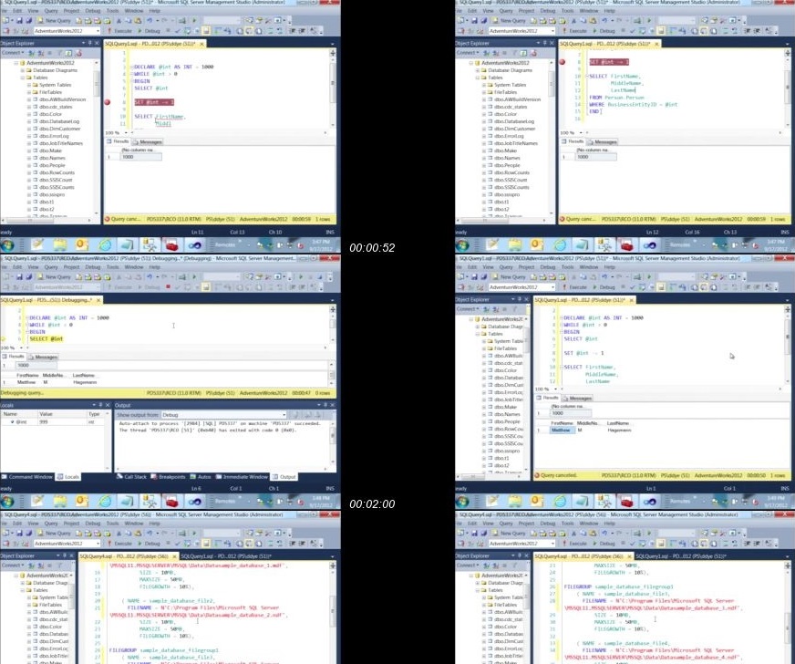795x664 pixels.
Task: Select dbo.People in window showing Ln 12
Action: click(x=507, y=165)
